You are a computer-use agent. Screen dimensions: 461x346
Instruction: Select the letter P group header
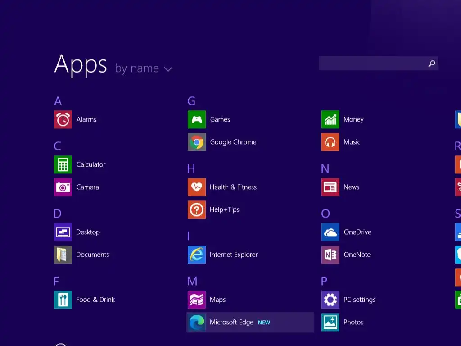click(x=324, y=281)
